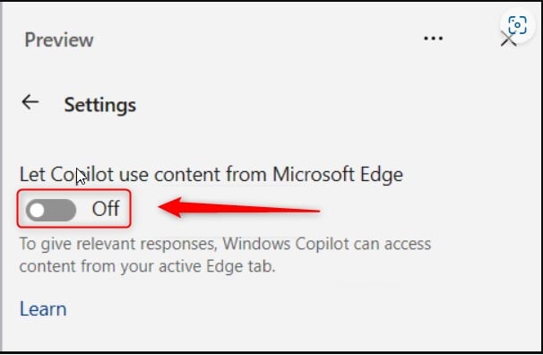
Task: Click the visual search capture icon
Action: pyautogui.click(x=517, y=25)
